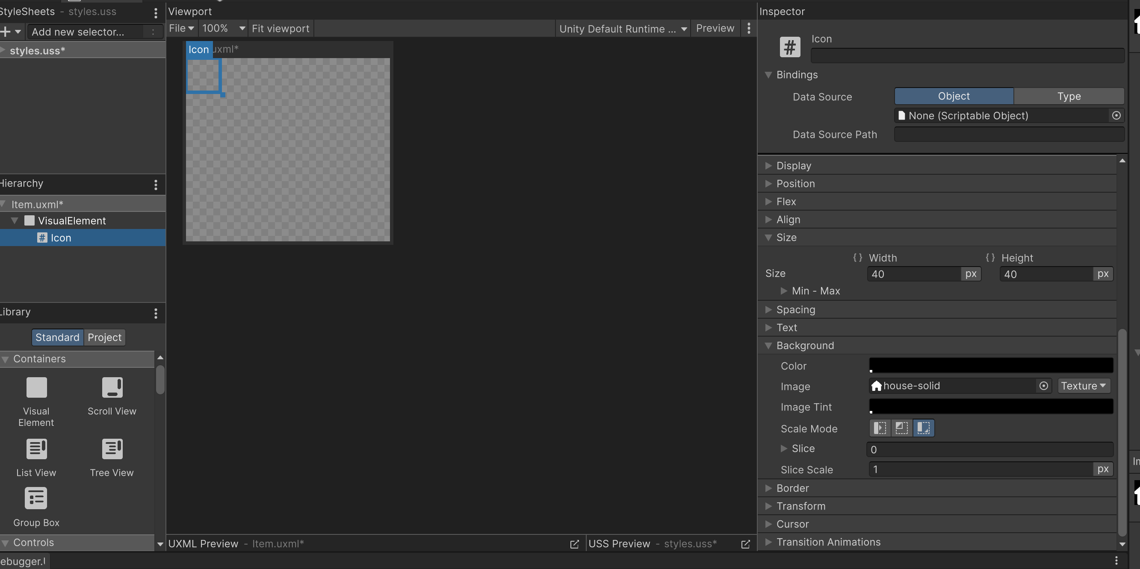Click the Fit viewport button

(x=281, y=28)
